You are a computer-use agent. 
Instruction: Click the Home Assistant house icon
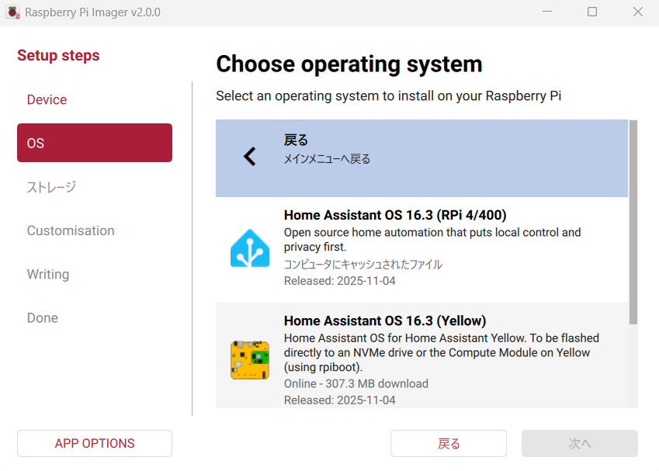coord(250,248)
